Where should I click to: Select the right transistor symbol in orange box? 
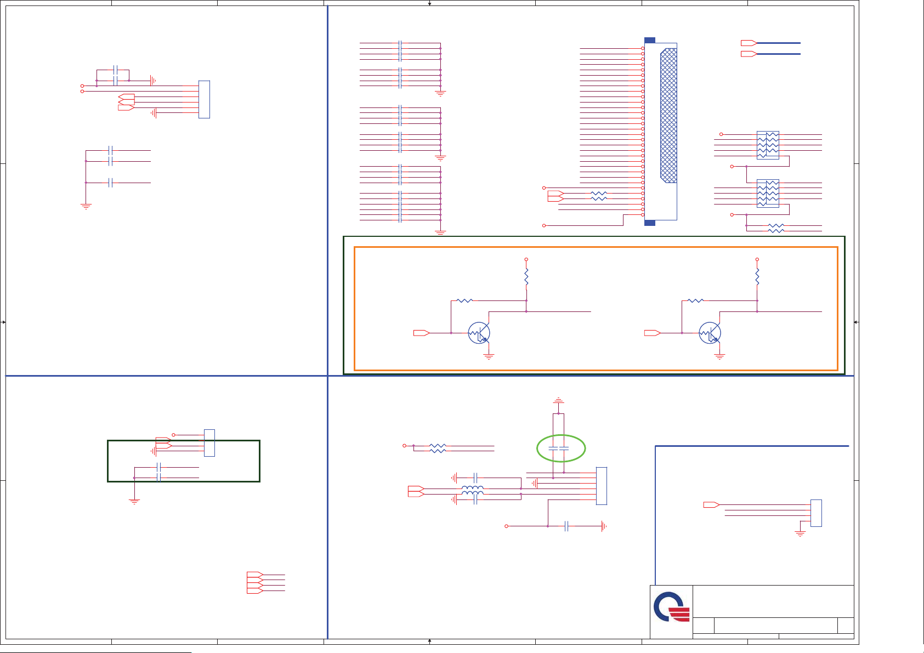point(710,333)
